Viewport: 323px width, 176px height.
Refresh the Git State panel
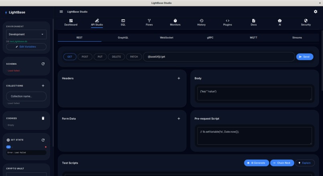[43, 140]
